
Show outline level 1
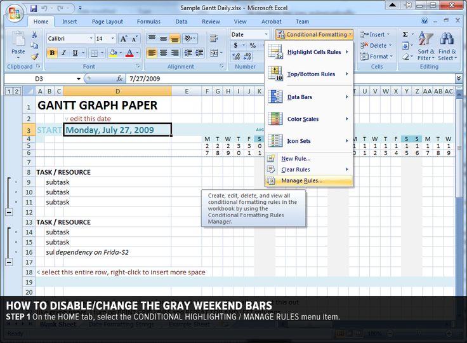coord(9,91)
